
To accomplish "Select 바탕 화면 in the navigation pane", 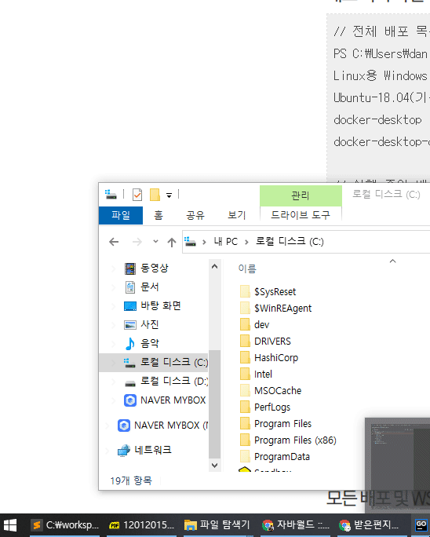I will [x=161, y=305].
